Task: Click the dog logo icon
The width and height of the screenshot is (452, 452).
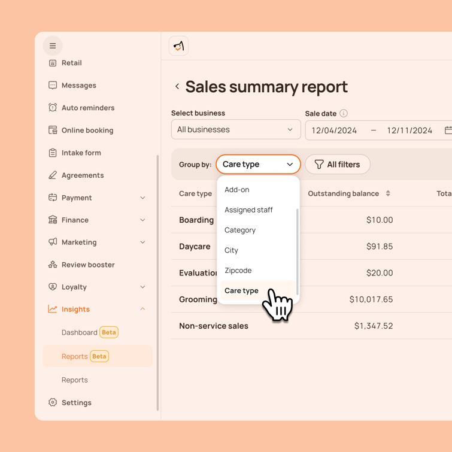Action: click(178, 46)
